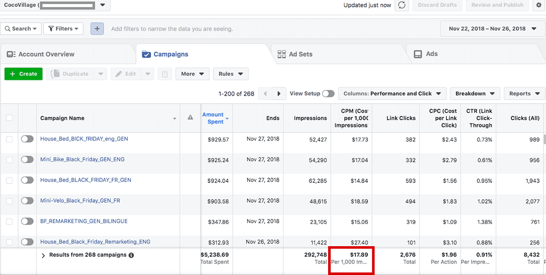Click the blue plus add-filter icon
The width and height of the screenshot is (546, 275).
97,29
